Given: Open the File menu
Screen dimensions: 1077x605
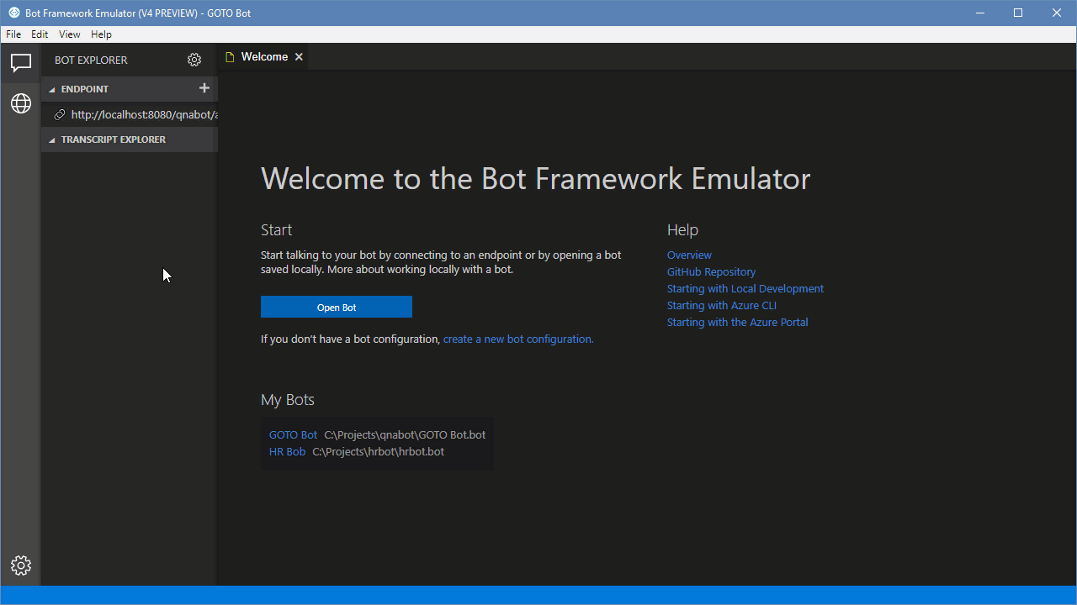Looking at the screenshot, I should click(x=13, y=34).
